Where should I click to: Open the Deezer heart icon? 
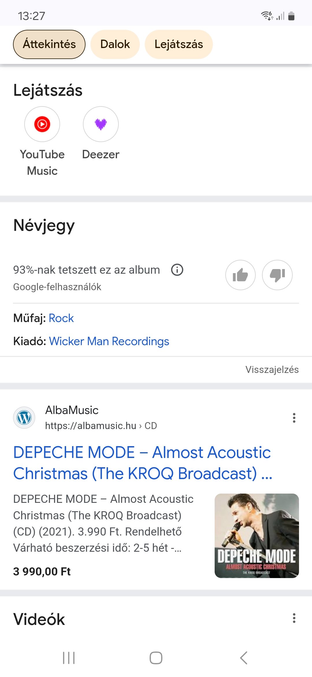[x=101, y=124]
